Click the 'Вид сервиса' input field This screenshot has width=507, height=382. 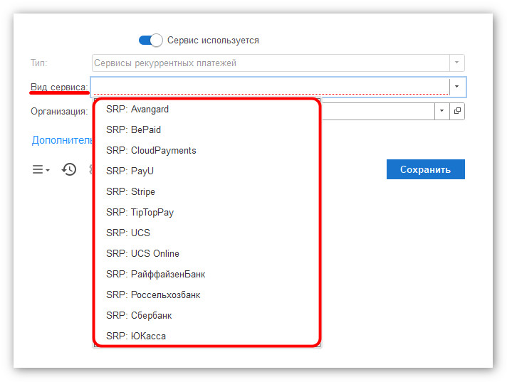pyautogui.click(x=271, y=87)
